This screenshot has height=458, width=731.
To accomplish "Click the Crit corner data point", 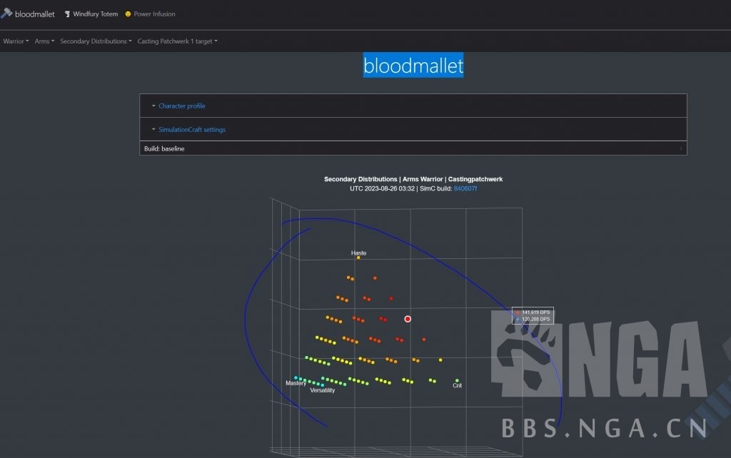I will (457, 380).
